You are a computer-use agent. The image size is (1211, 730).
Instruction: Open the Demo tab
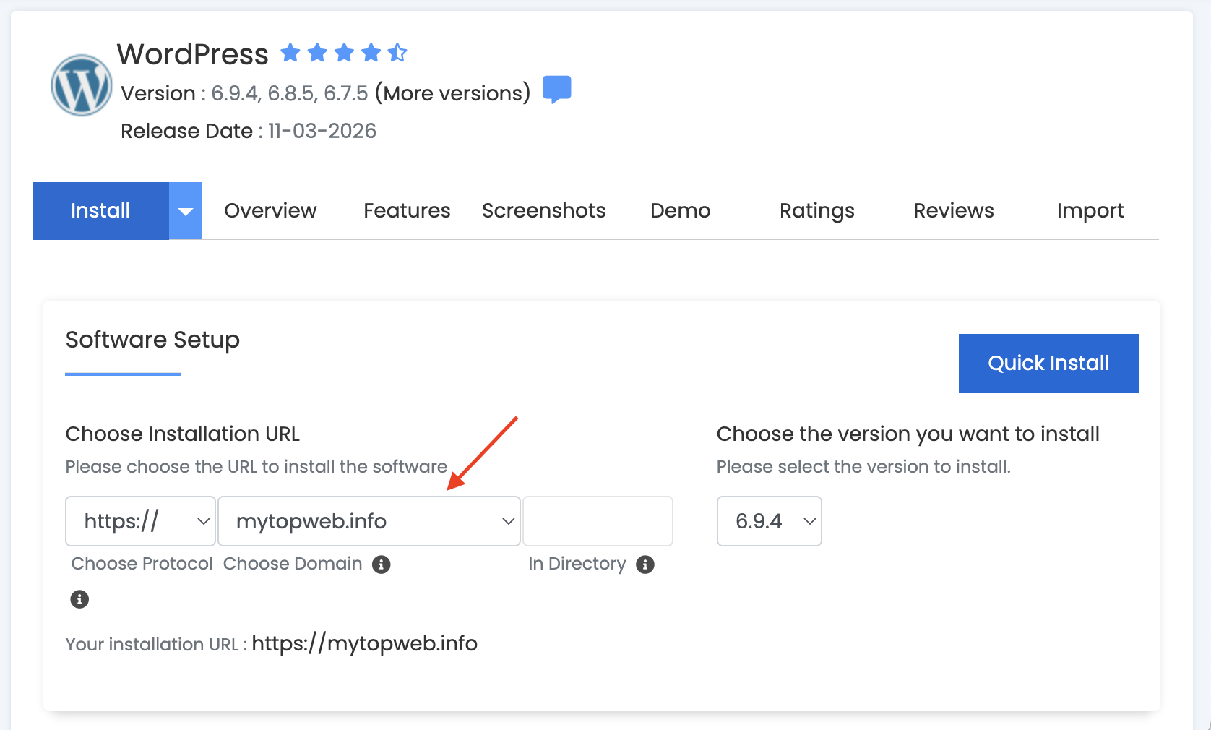(x=680, y=210)
